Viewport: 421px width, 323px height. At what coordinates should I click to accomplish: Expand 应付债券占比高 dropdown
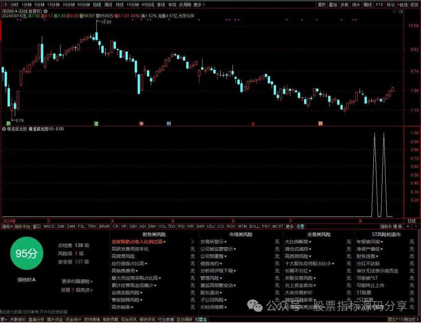pyautogui.click(x=129, y=264)
